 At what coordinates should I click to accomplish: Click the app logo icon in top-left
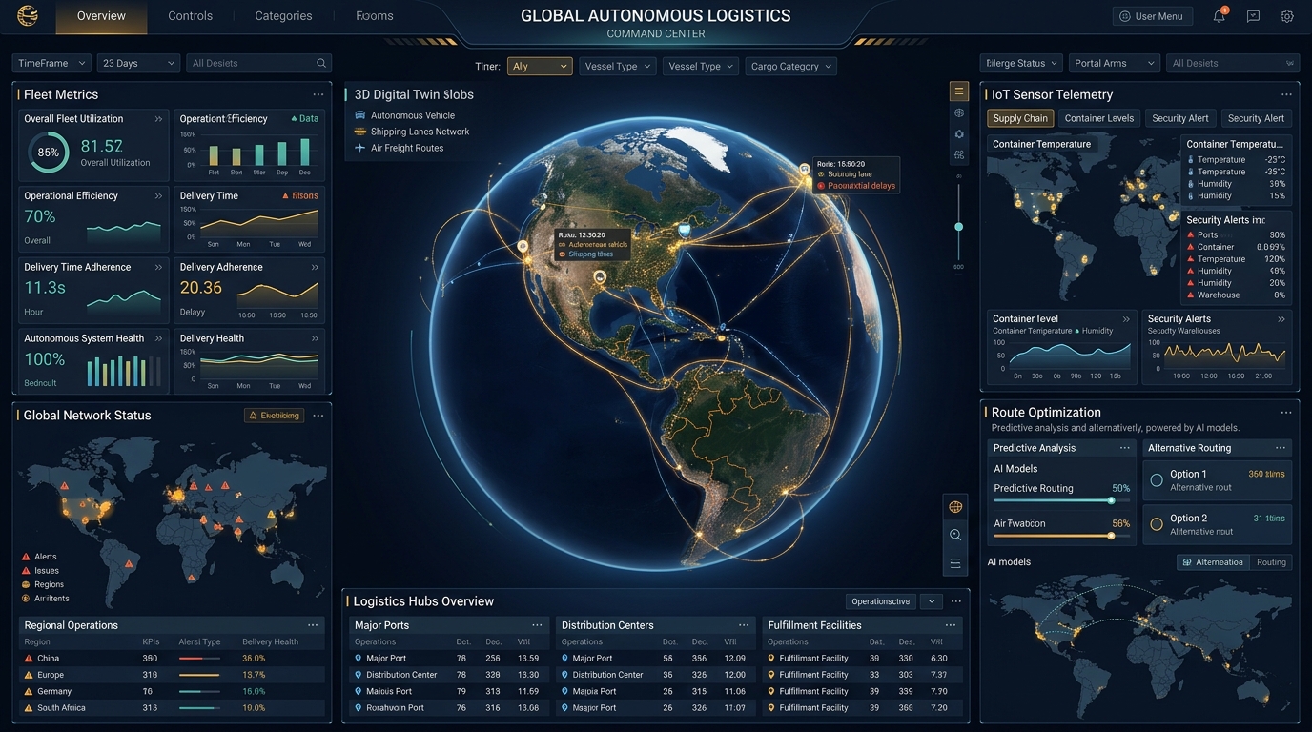28,15
